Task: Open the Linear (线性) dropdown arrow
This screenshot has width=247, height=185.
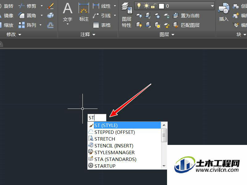Action: click(115, 6)
